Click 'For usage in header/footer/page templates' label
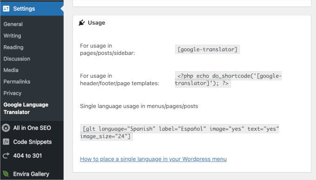 (119, 80)
